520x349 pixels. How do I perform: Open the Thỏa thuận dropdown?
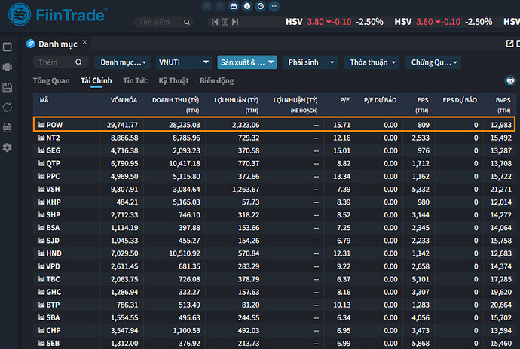(x=372, y=62)
